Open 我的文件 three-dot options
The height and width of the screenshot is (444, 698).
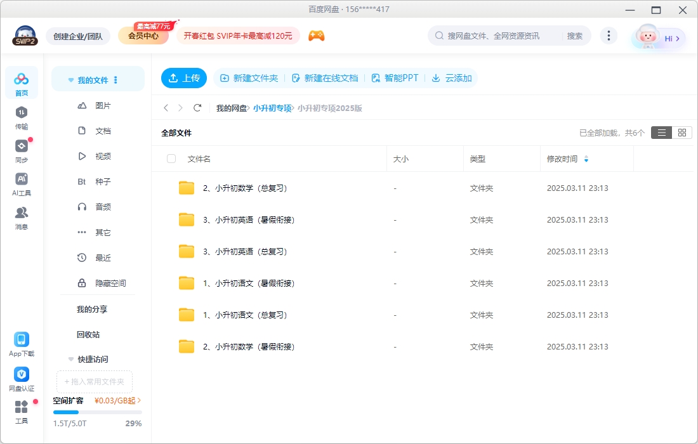(115, 80)
